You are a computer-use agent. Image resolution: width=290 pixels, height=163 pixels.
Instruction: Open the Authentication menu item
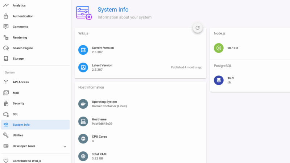tap(35, 16)
